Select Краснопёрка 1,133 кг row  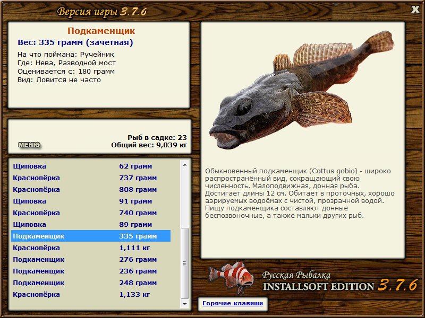click(x=91, y=294)
